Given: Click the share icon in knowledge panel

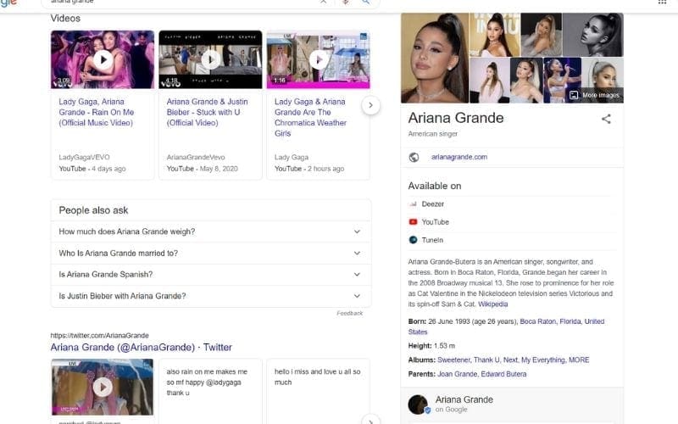Looking at the screenshot, I should coord(606,119).
